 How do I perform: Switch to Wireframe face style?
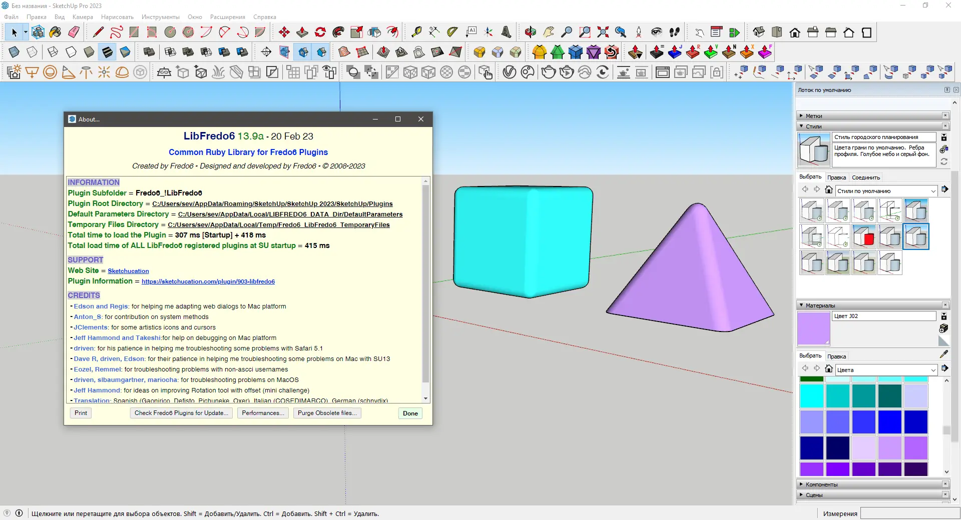pos(53,52)
